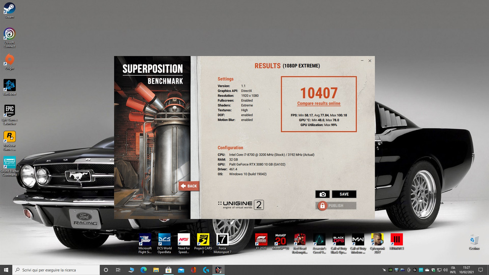Open Call of Duty Black Ops shortcut

click(x=339, y=244)
